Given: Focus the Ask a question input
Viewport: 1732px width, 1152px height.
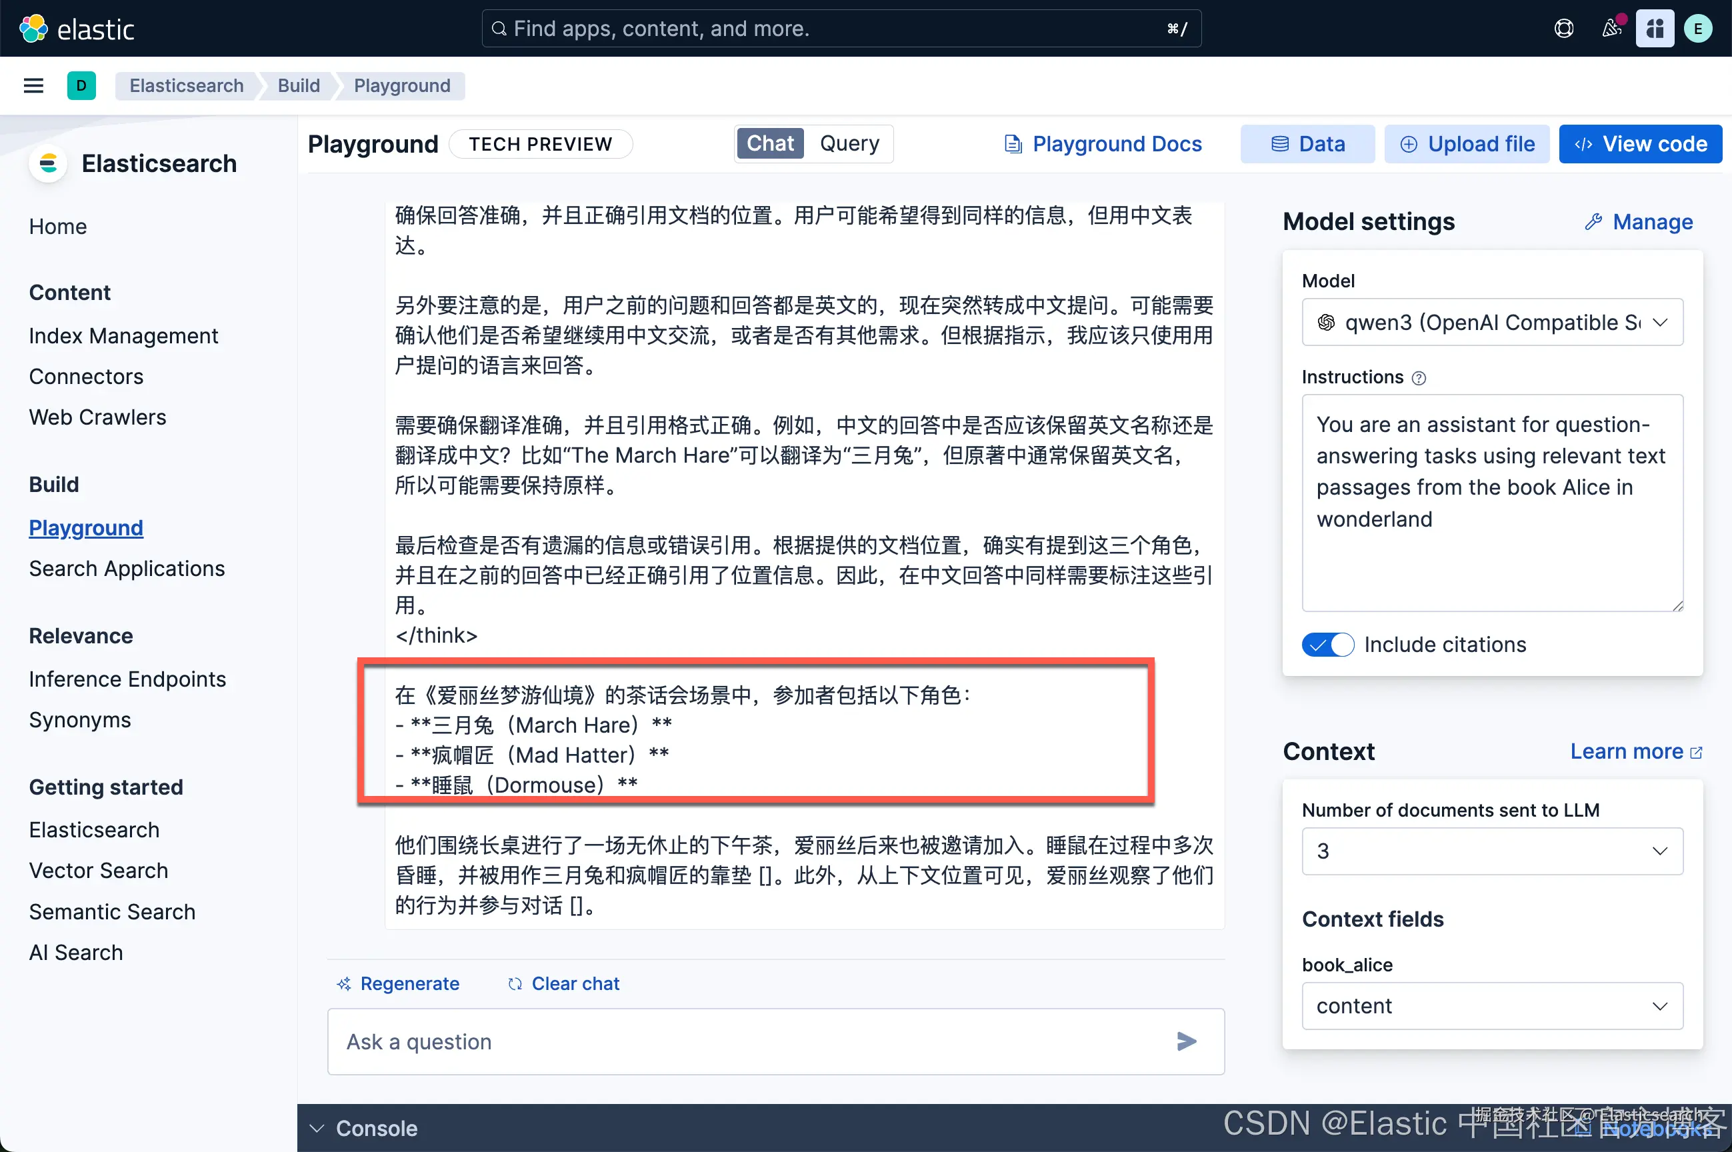Looking at the screenshot, I should [749, 1041].
